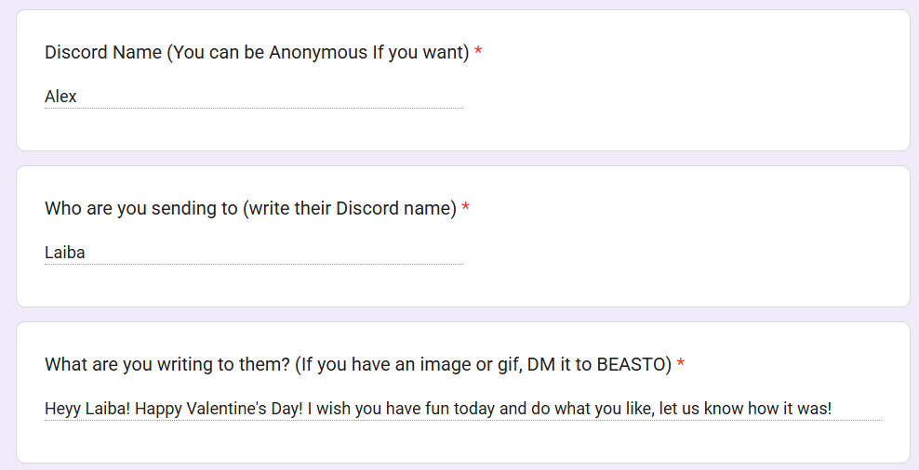Place cursor on "Laiba" in the recipient answer

(65, 253)
